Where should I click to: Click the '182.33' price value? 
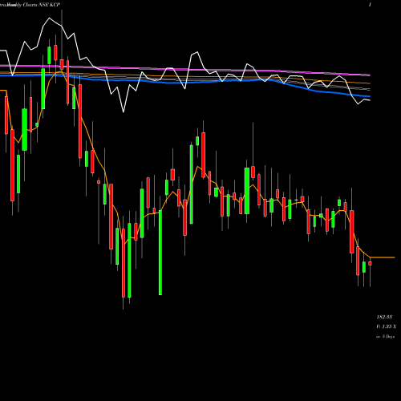(384, 317)
